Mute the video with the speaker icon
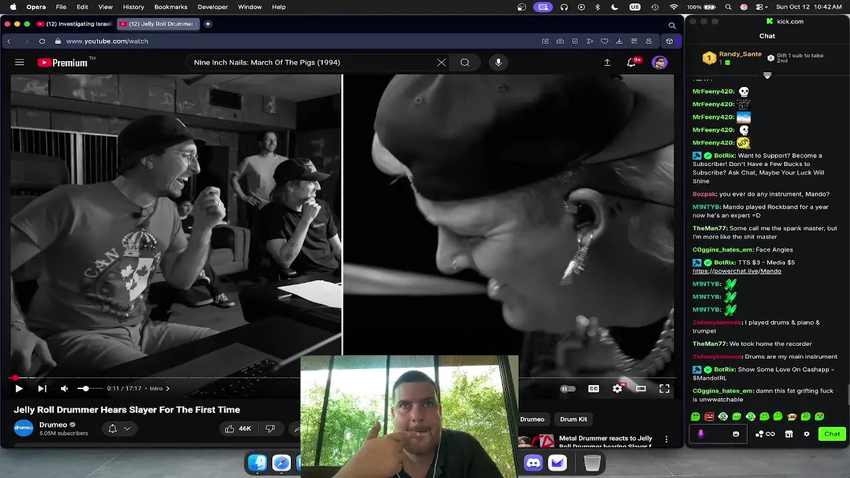 (x=64, y=388)
